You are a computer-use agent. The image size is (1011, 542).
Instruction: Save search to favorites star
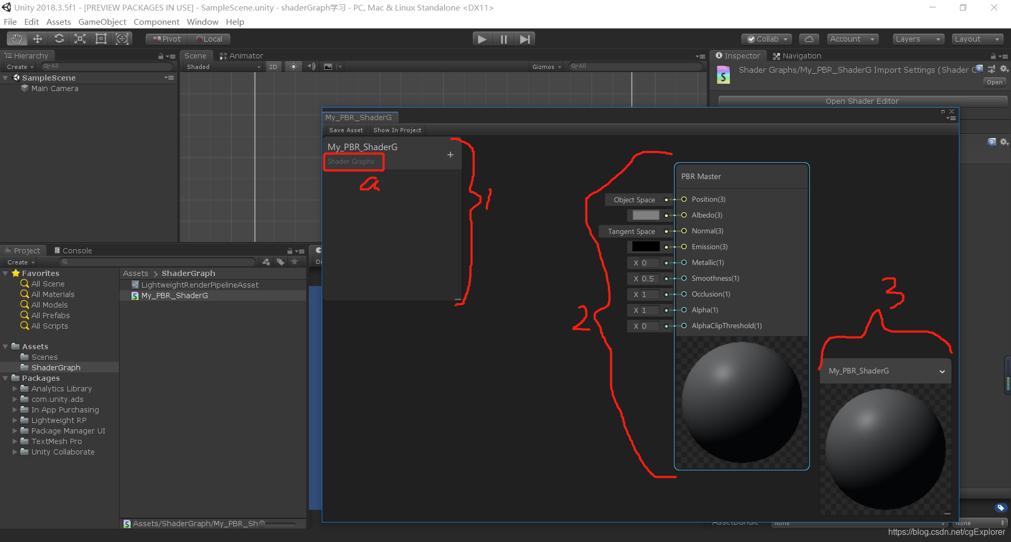pyautogui.click(x=294, y=262)
